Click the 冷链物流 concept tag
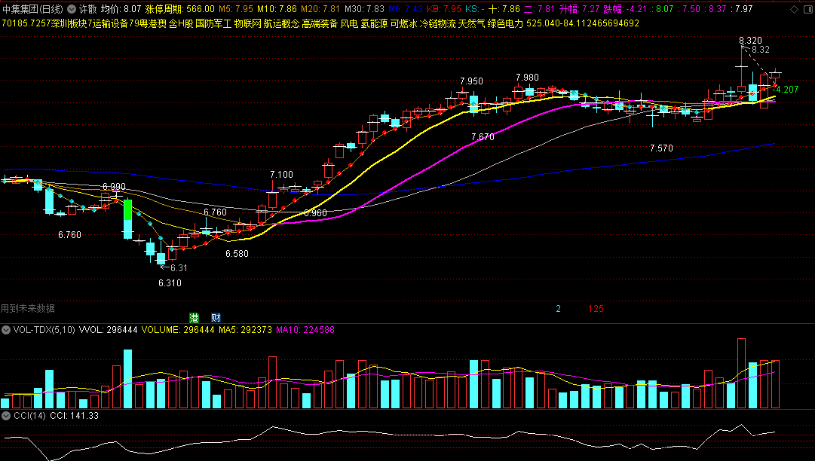This screenshot has width=815, height=461. 437,23
